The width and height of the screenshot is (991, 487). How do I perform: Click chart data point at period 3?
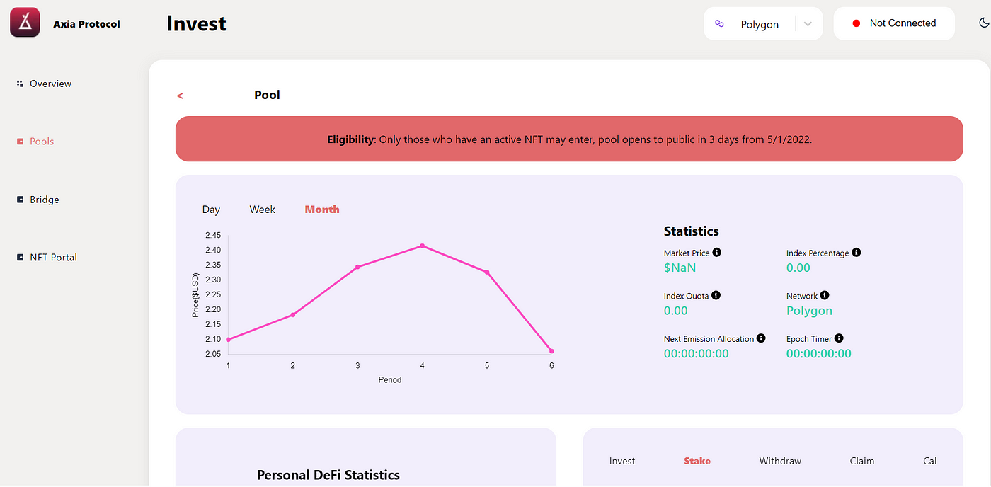coord(357,267)
